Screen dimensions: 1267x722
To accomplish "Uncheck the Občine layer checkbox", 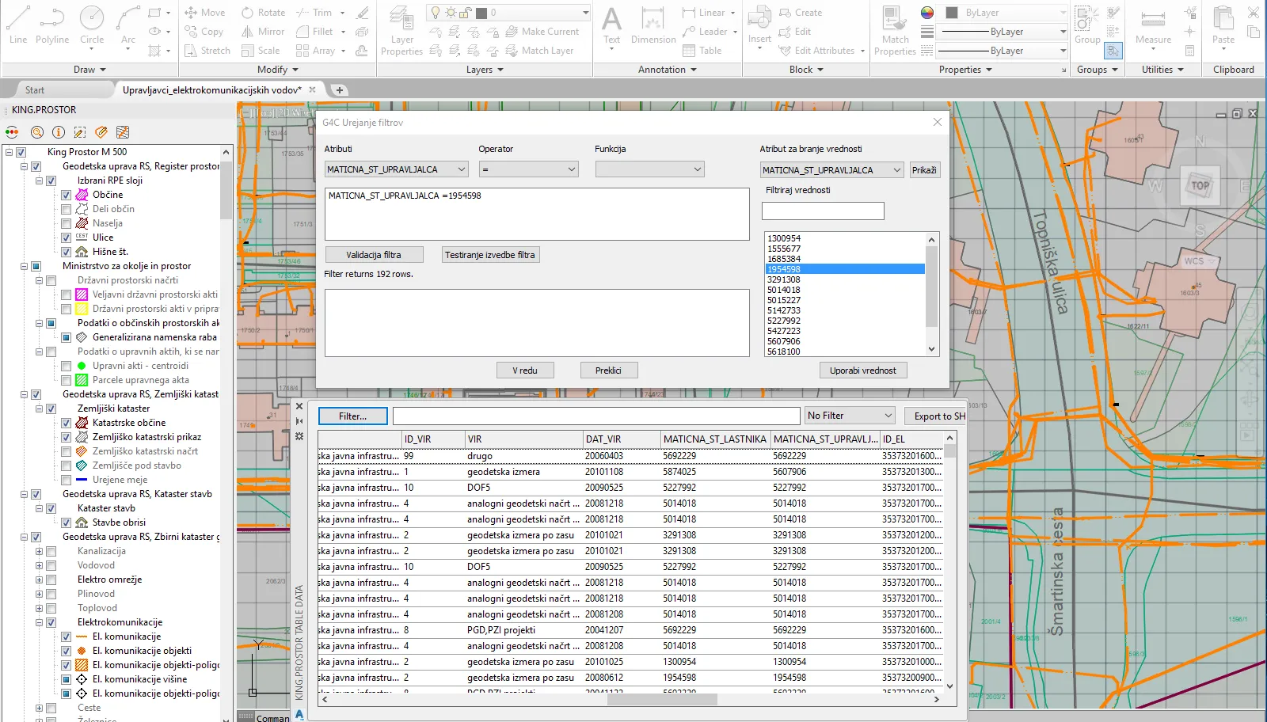I will [x=67, y=195].
